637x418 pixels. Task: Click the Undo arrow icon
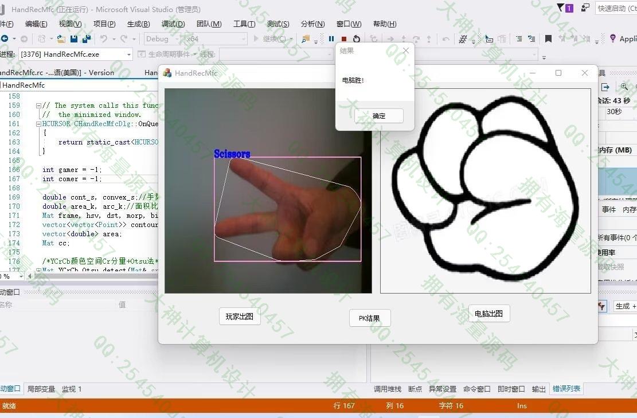coord(104,38)
